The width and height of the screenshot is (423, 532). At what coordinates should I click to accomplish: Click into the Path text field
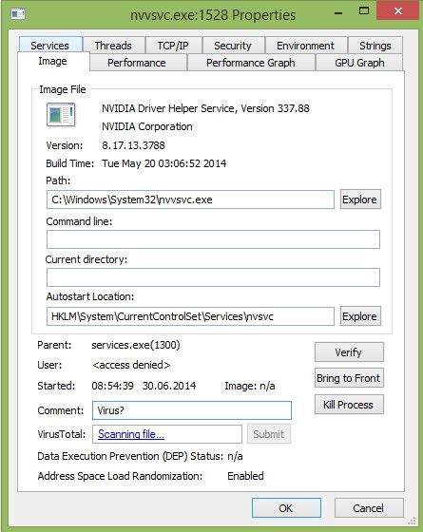point(190,199)
